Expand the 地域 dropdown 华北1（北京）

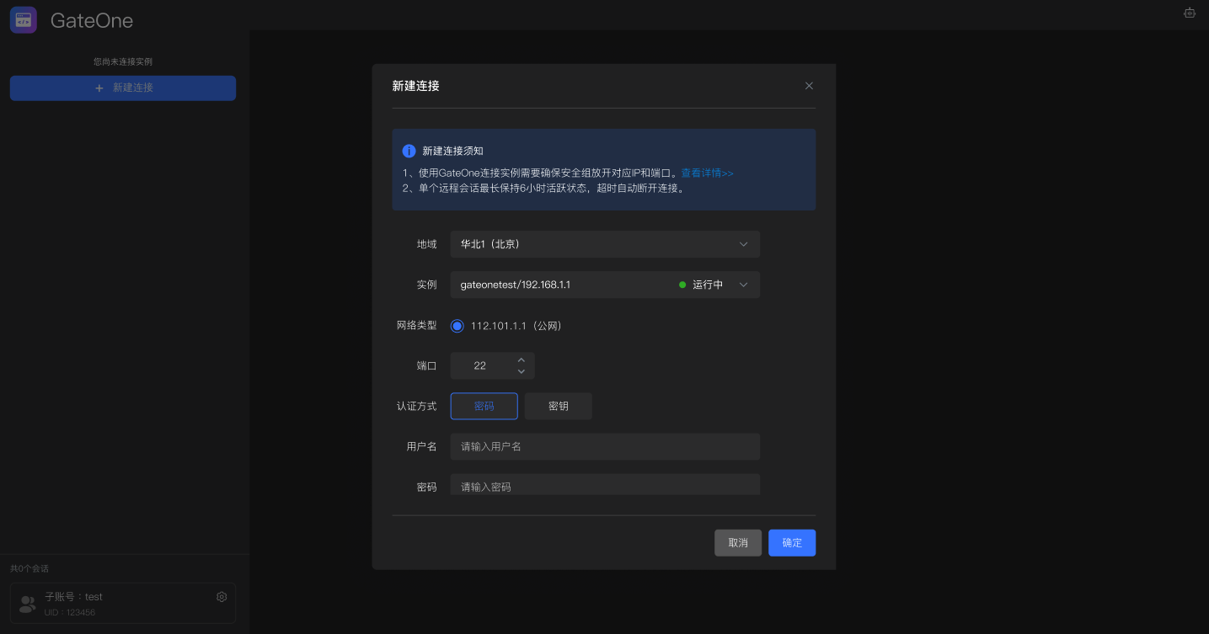tap(605, 244)
